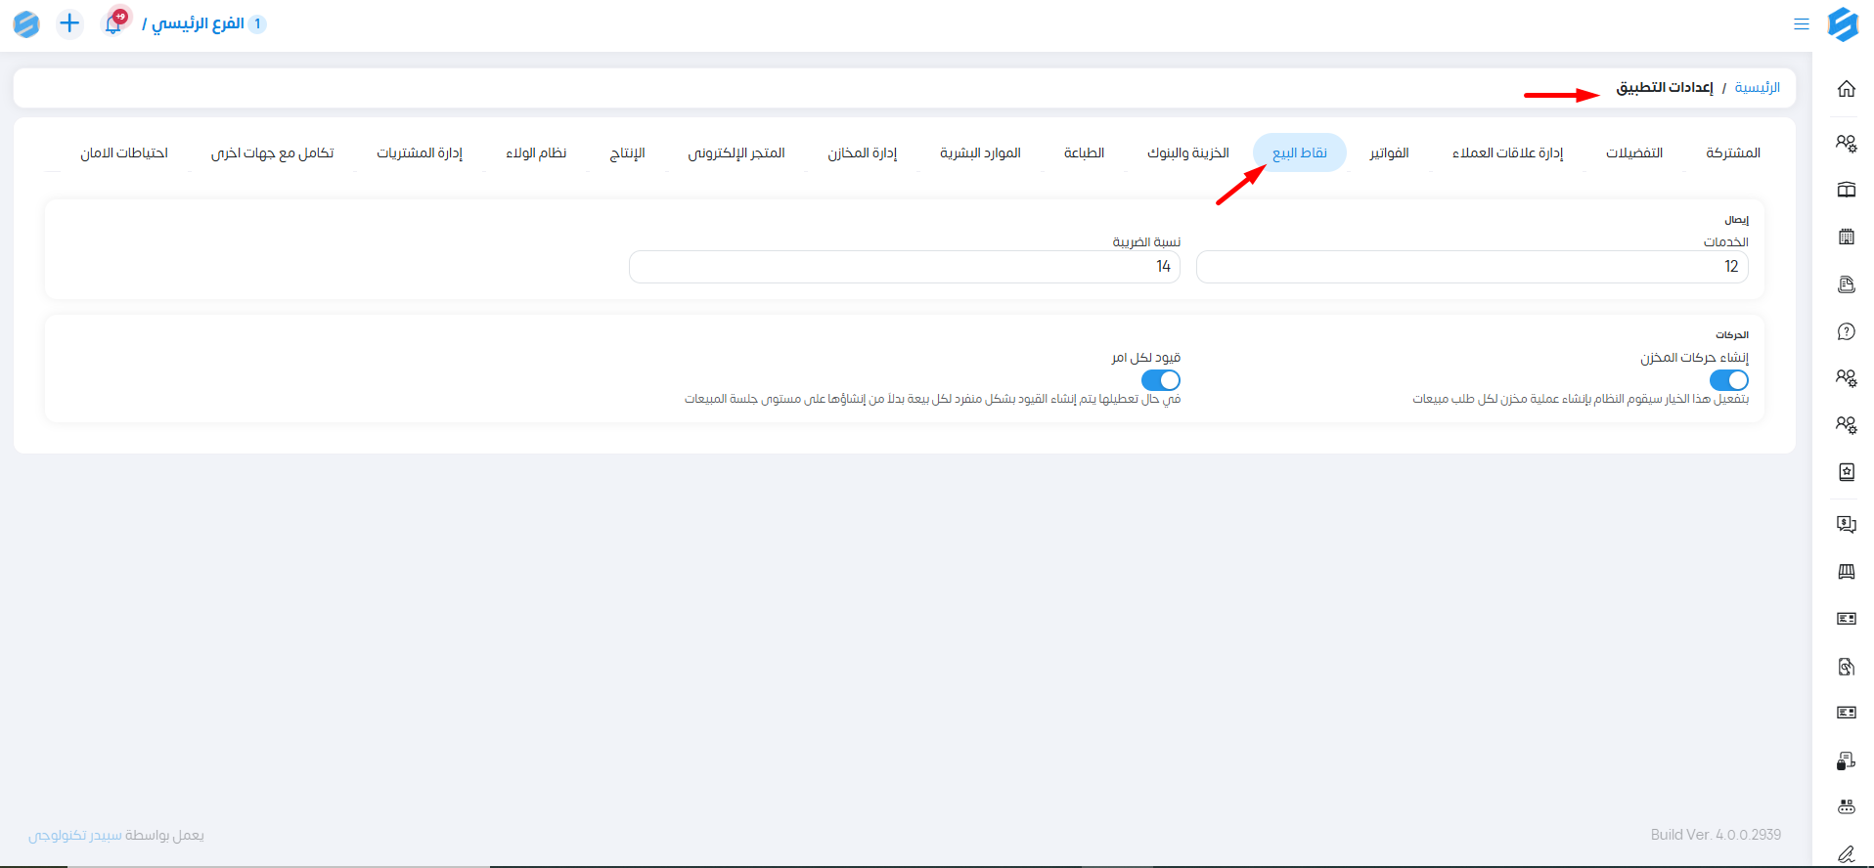The height and width of the screenshot is (868, 1874).
Task: Click the pen signature icon in the sidebar
Action: [1846, 854]
